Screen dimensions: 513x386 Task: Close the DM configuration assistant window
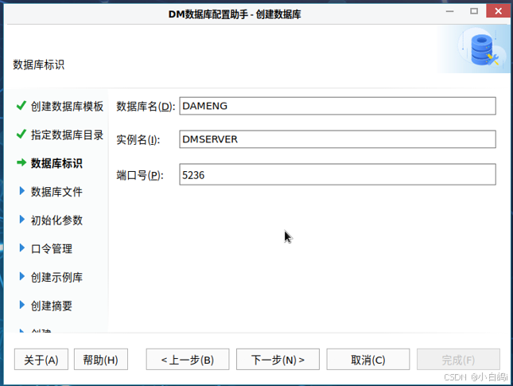coord(498,11)
